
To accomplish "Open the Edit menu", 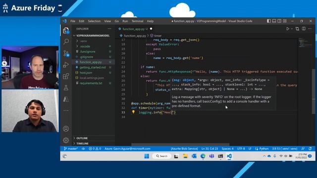I will coord(81,21).
